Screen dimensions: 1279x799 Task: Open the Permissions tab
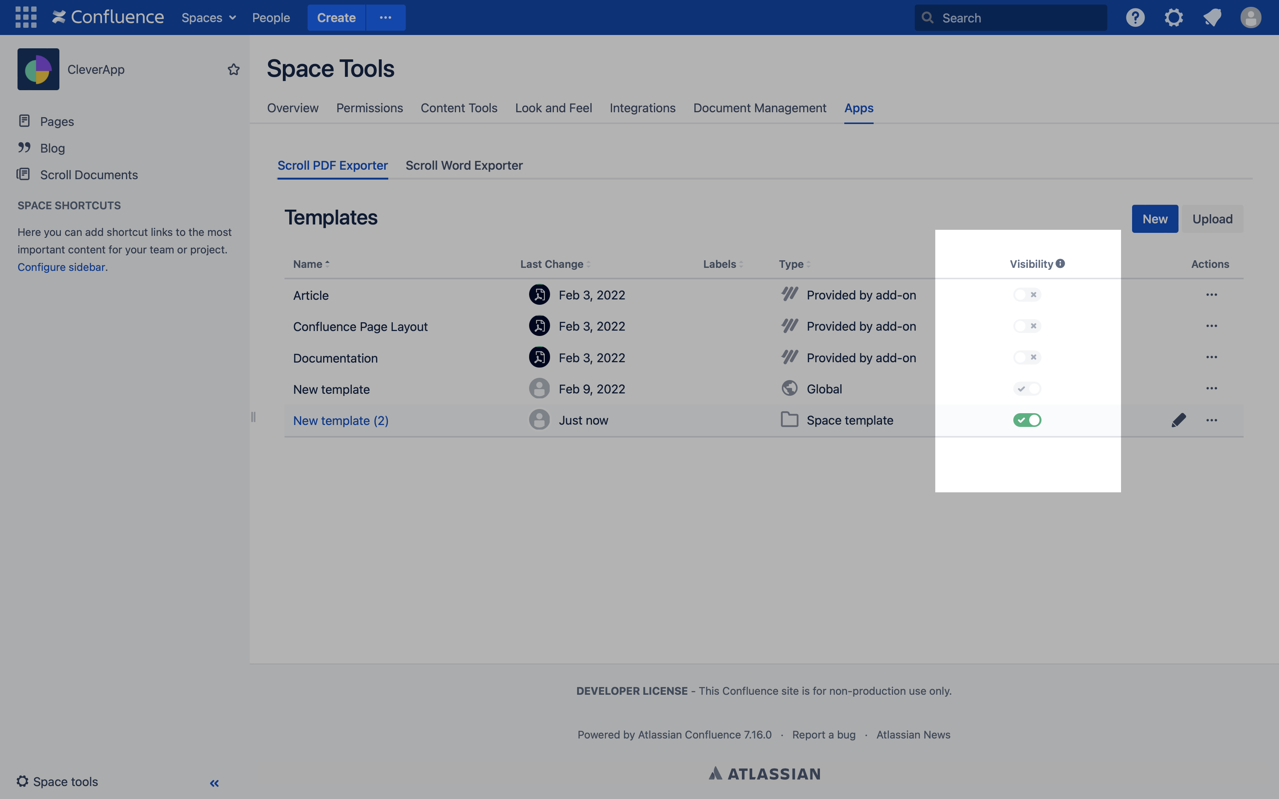[x=370, y=108]
